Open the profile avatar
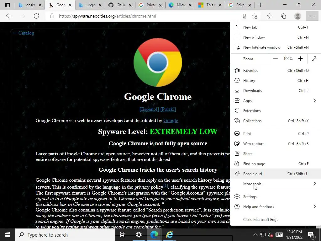 click(298, 16)
